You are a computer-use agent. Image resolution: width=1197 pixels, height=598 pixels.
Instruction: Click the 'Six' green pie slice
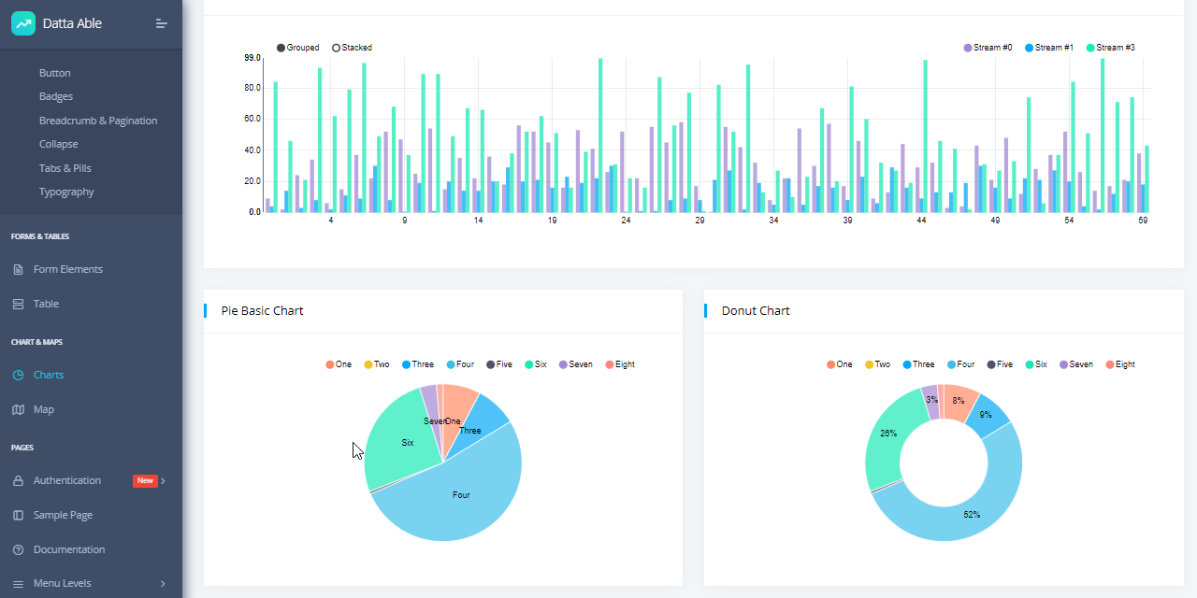409,442
